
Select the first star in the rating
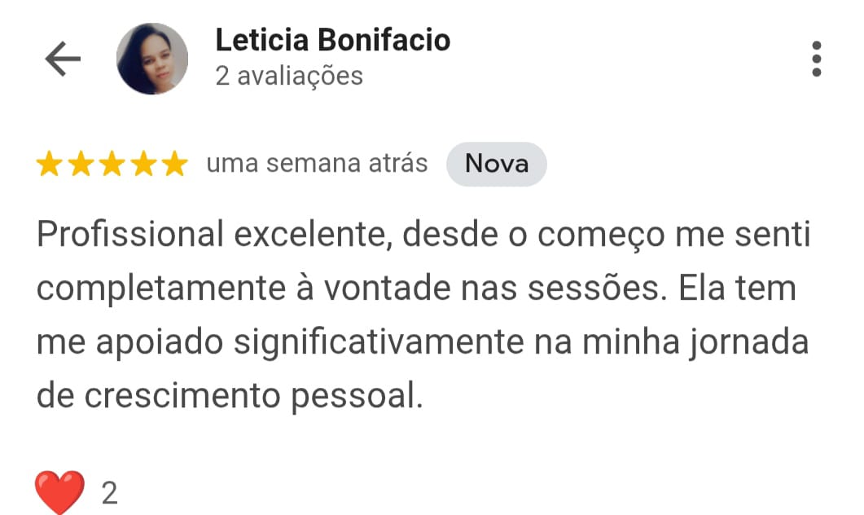tap(50, 163)
